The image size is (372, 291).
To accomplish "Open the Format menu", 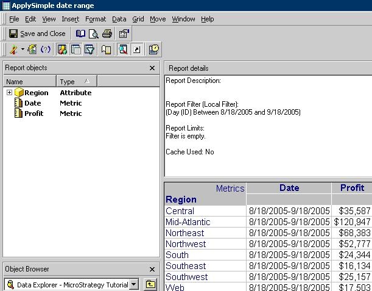I will pyautogui.click(x=96, y=19).
